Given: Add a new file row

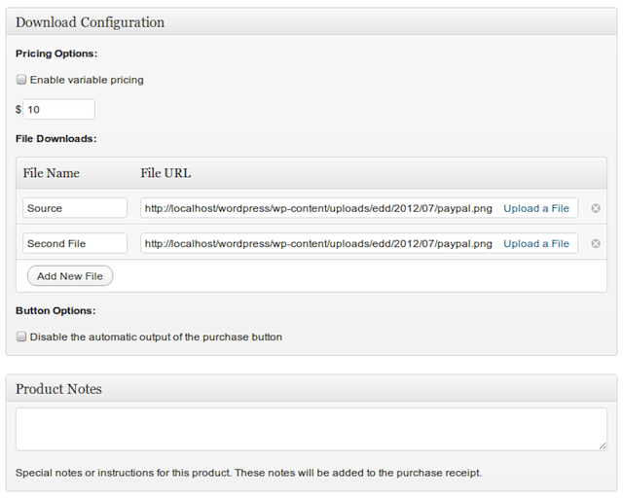Looking at the screenshot, I should tap(70, 276).
